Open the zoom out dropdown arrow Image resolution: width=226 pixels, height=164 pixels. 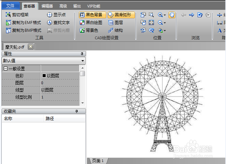click(x=165, y=23)
